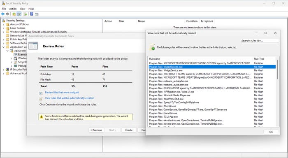The image size is (288, 158).
Task: Select the SpeechToTextOverlay64-Retail.exe rule row
Action: click(x=212, y=102)
